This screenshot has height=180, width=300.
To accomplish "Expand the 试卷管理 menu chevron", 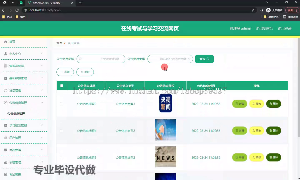I will (42, 150).
